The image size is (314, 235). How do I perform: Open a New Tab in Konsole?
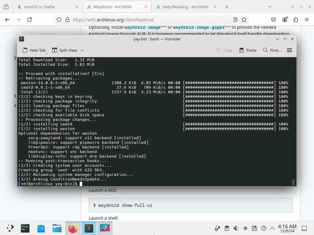click(x=34, y=50)
